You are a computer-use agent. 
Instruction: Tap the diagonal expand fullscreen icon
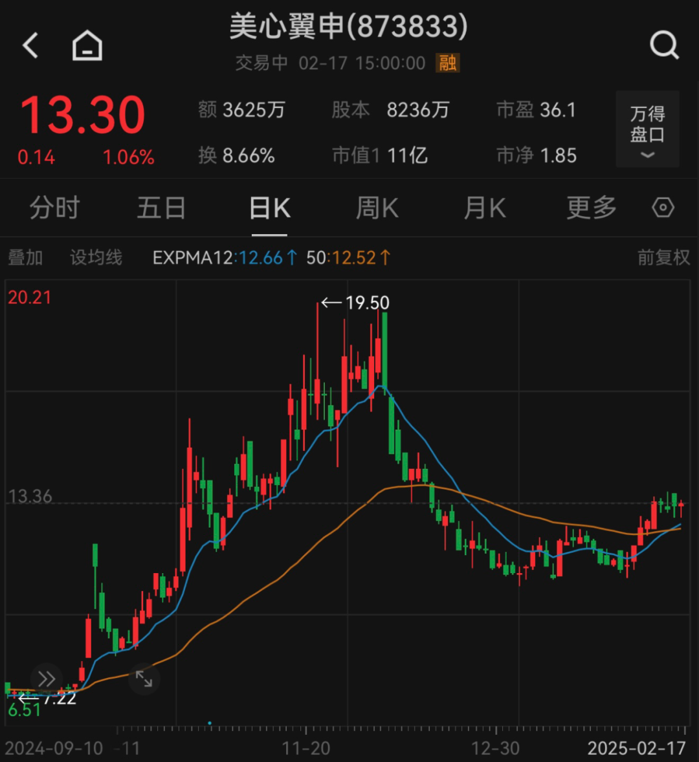[x=145, y=679]
